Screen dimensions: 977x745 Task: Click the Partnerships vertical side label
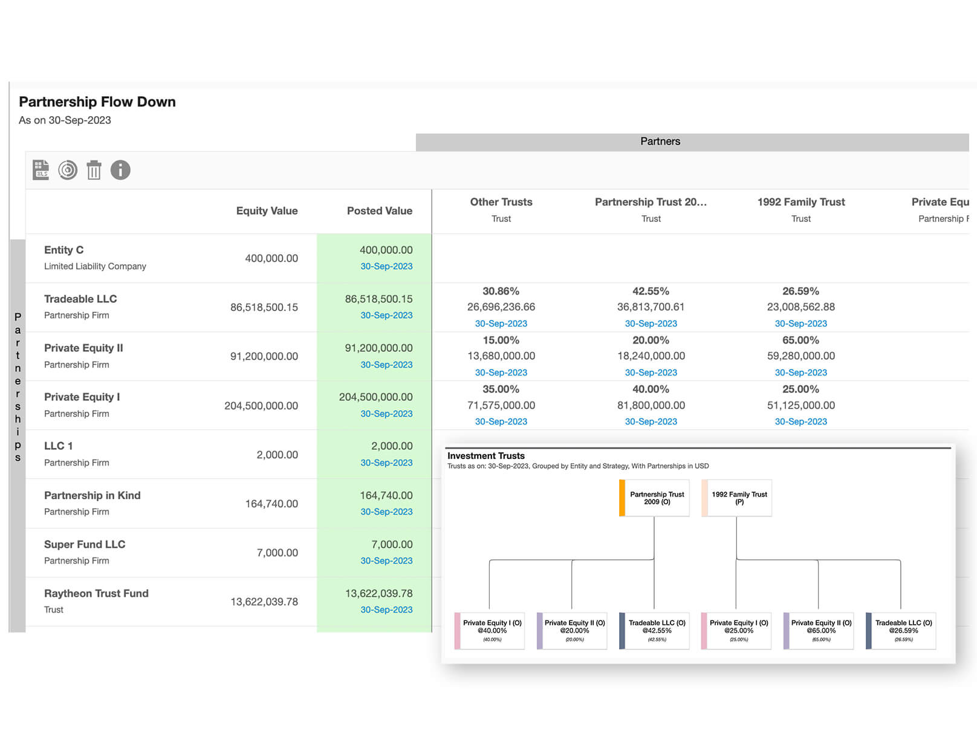pos(18,387)
